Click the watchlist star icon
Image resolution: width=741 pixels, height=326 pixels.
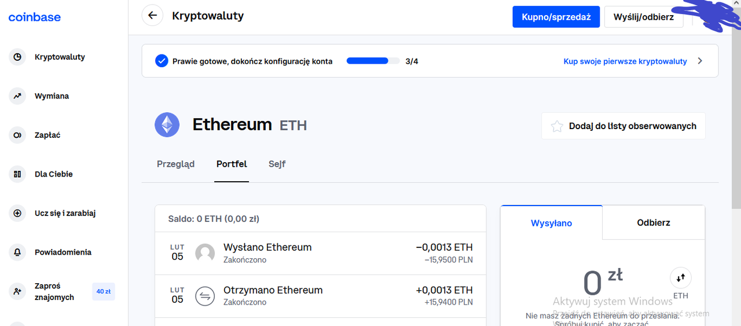[557, 126]
